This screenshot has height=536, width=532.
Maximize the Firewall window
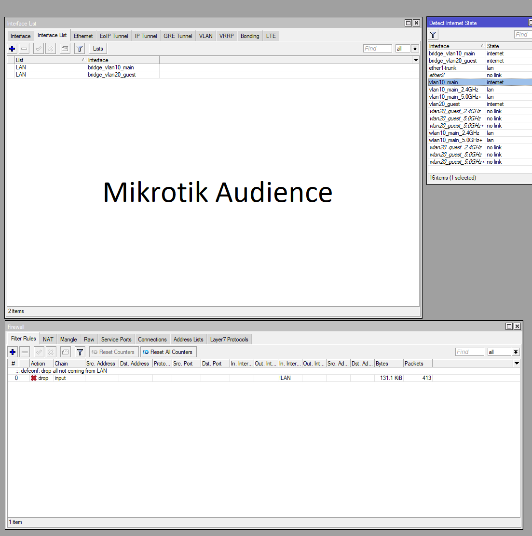[x=509, y=326]
